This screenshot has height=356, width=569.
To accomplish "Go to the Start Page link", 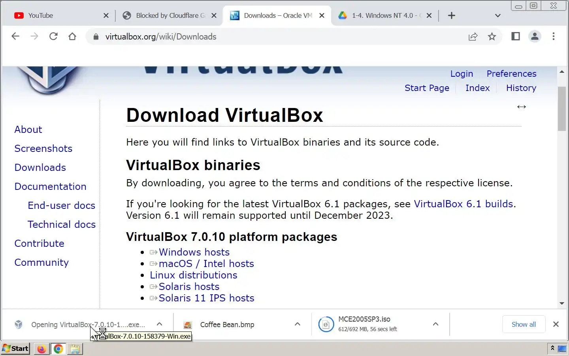I will point(427,88).
